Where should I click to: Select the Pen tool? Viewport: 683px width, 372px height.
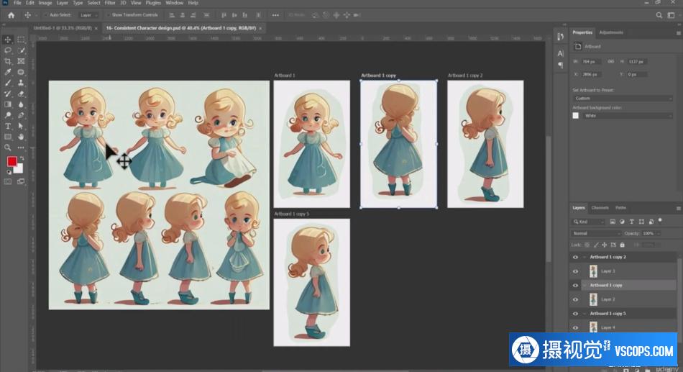pyautogui.click(x=20, y=116)
